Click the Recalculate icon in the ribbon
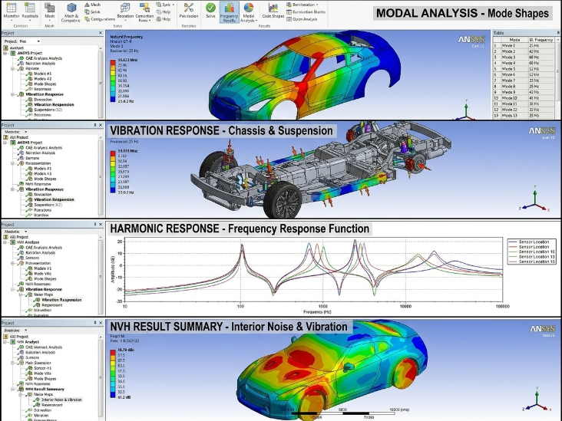Screen dimensions: 562x421 (30, 8)
